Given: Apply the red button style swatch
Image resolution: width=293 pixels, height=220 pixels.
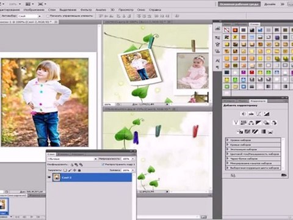Looking at the screenshot, I should [x=252, y=72].
